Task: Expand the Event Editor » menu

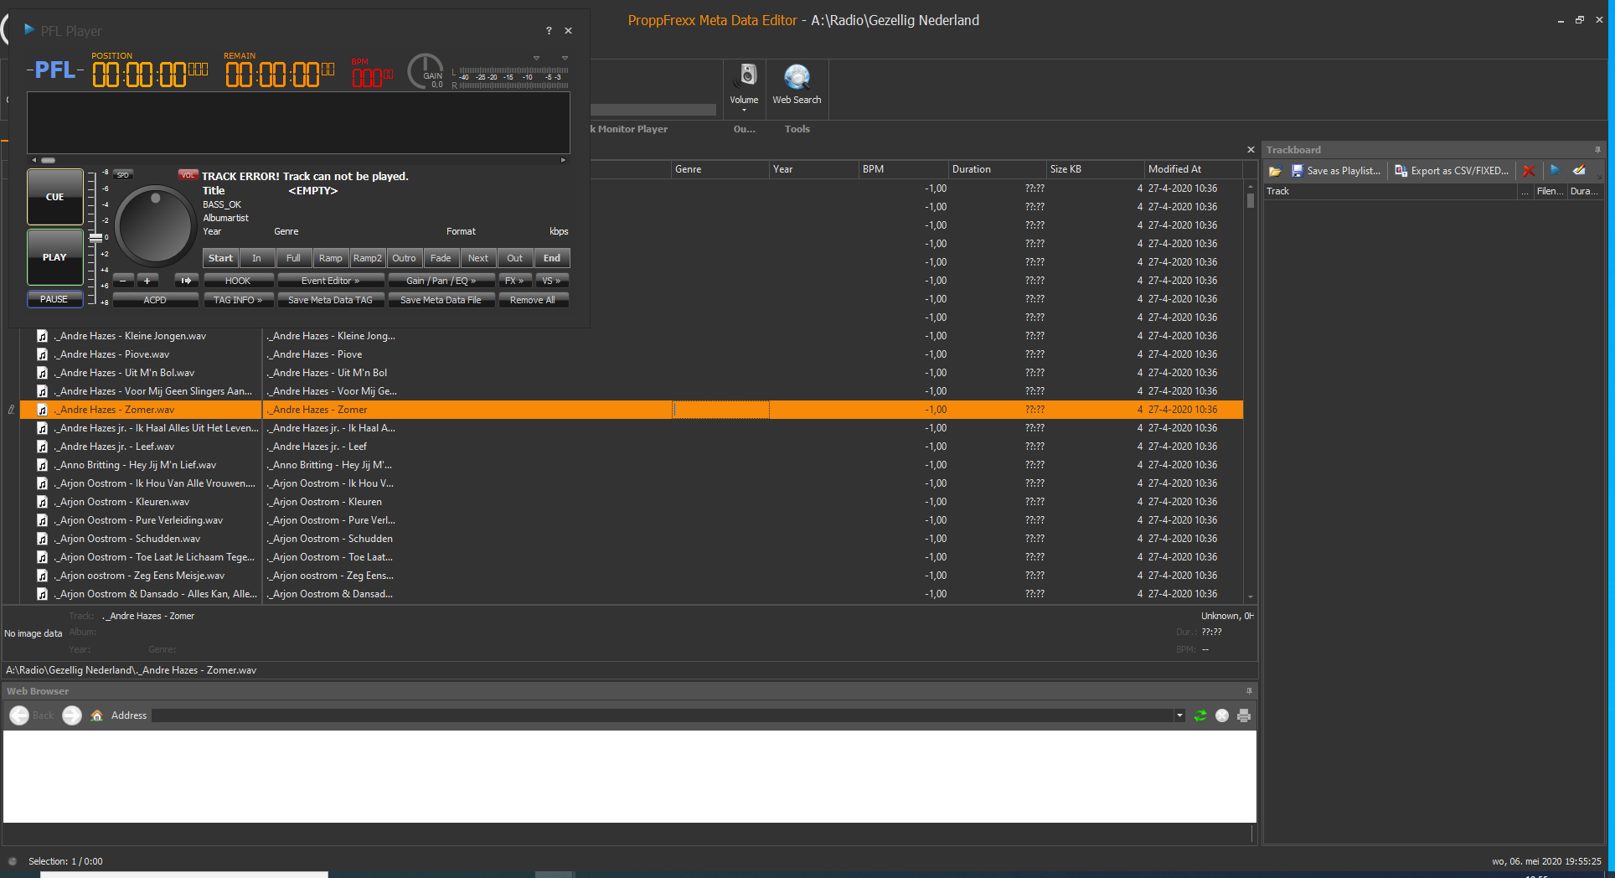Action: pos(330,281)
